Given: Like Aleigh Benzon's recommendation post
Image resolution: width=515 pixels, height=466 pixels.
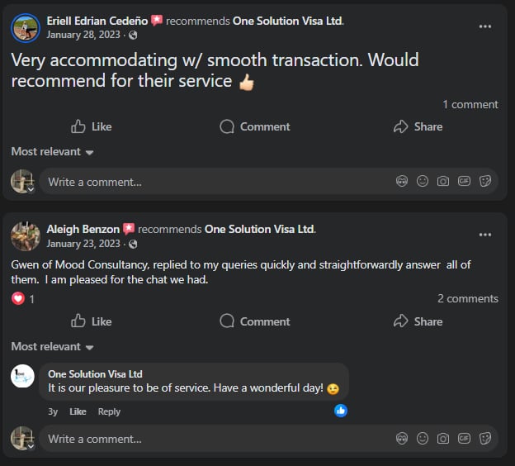Looking at the screenshot, I should 92,321.
